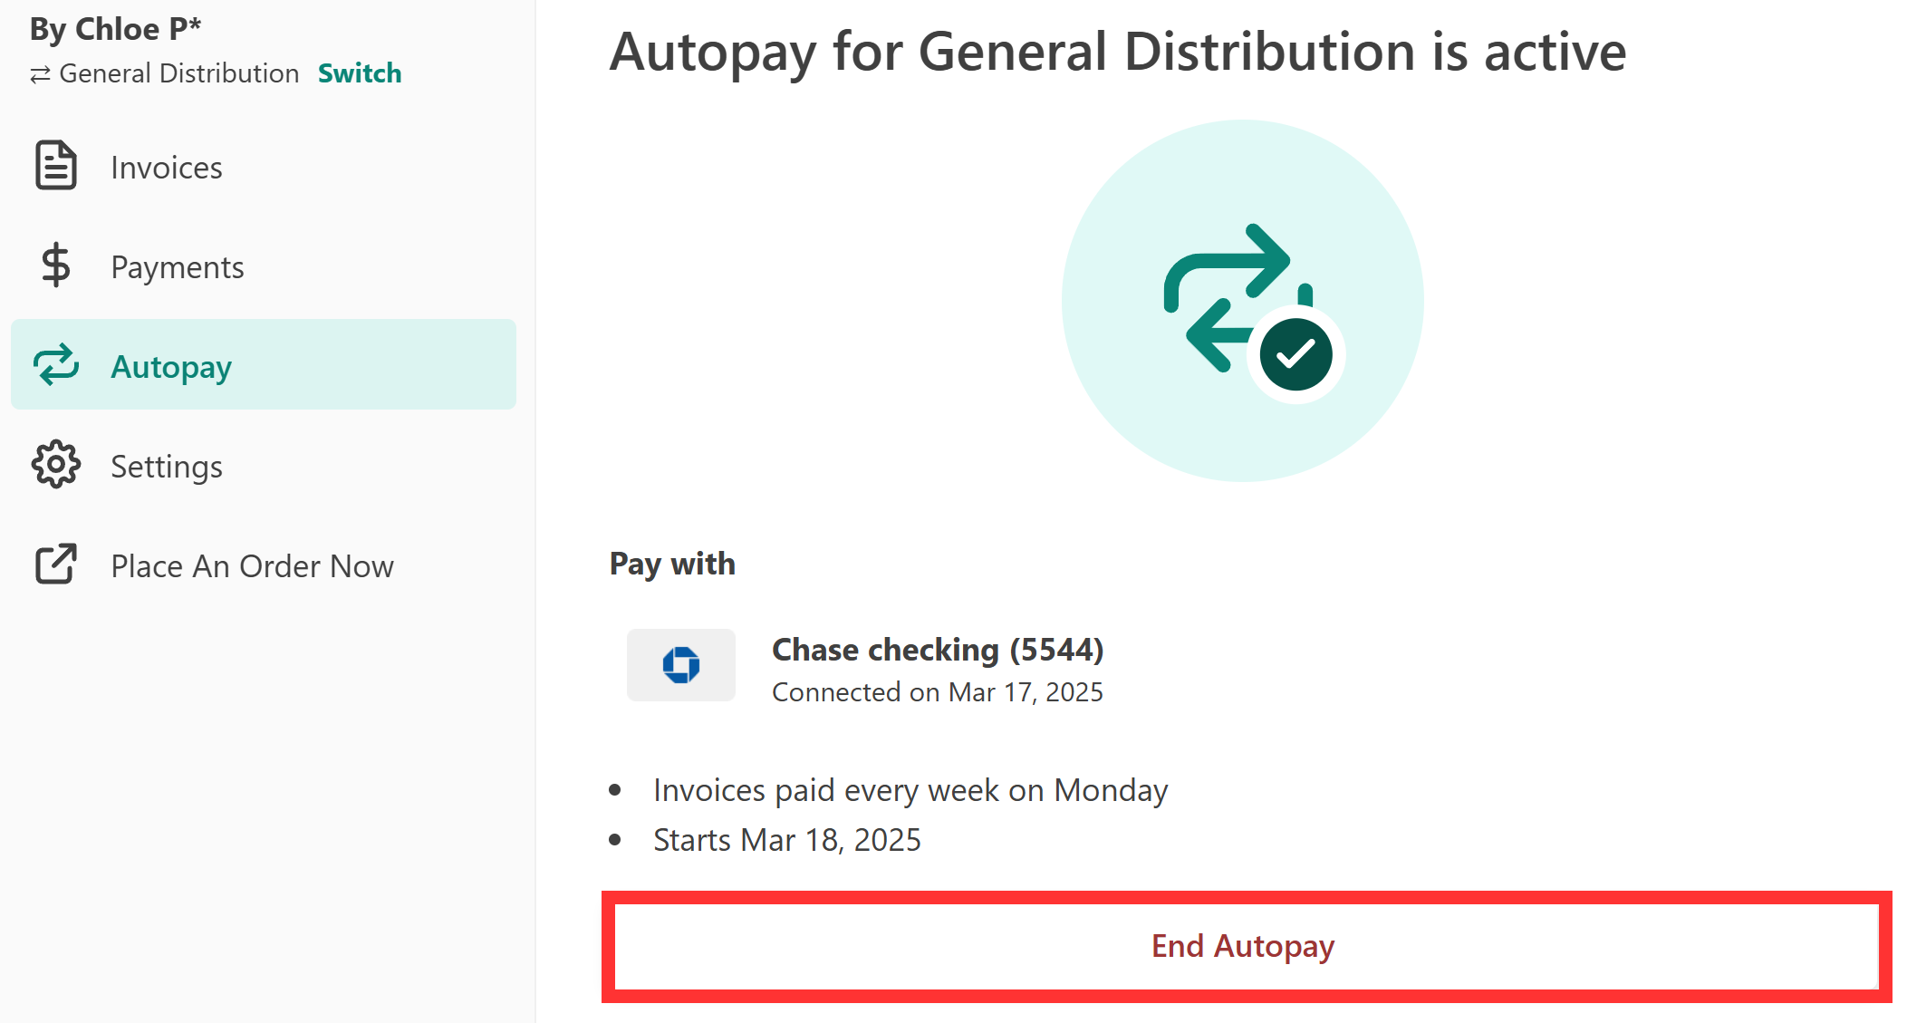
Task: Click the small swap arrows beside General Distribution
Action: coord(40,74)
